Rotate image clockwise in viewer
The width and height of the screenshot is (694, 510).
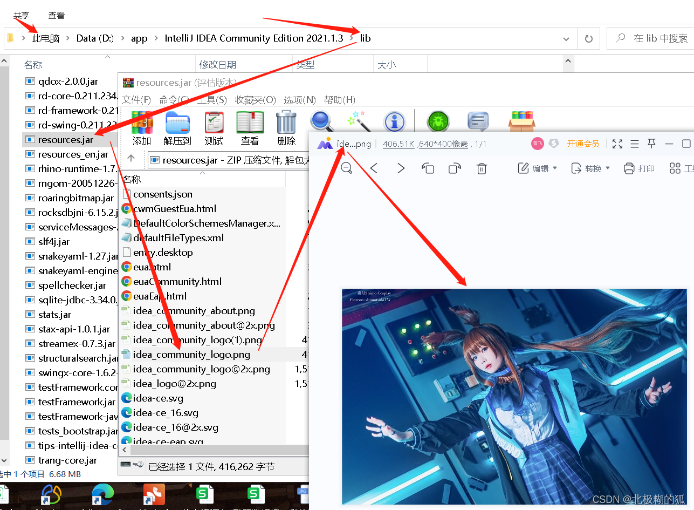455,168
